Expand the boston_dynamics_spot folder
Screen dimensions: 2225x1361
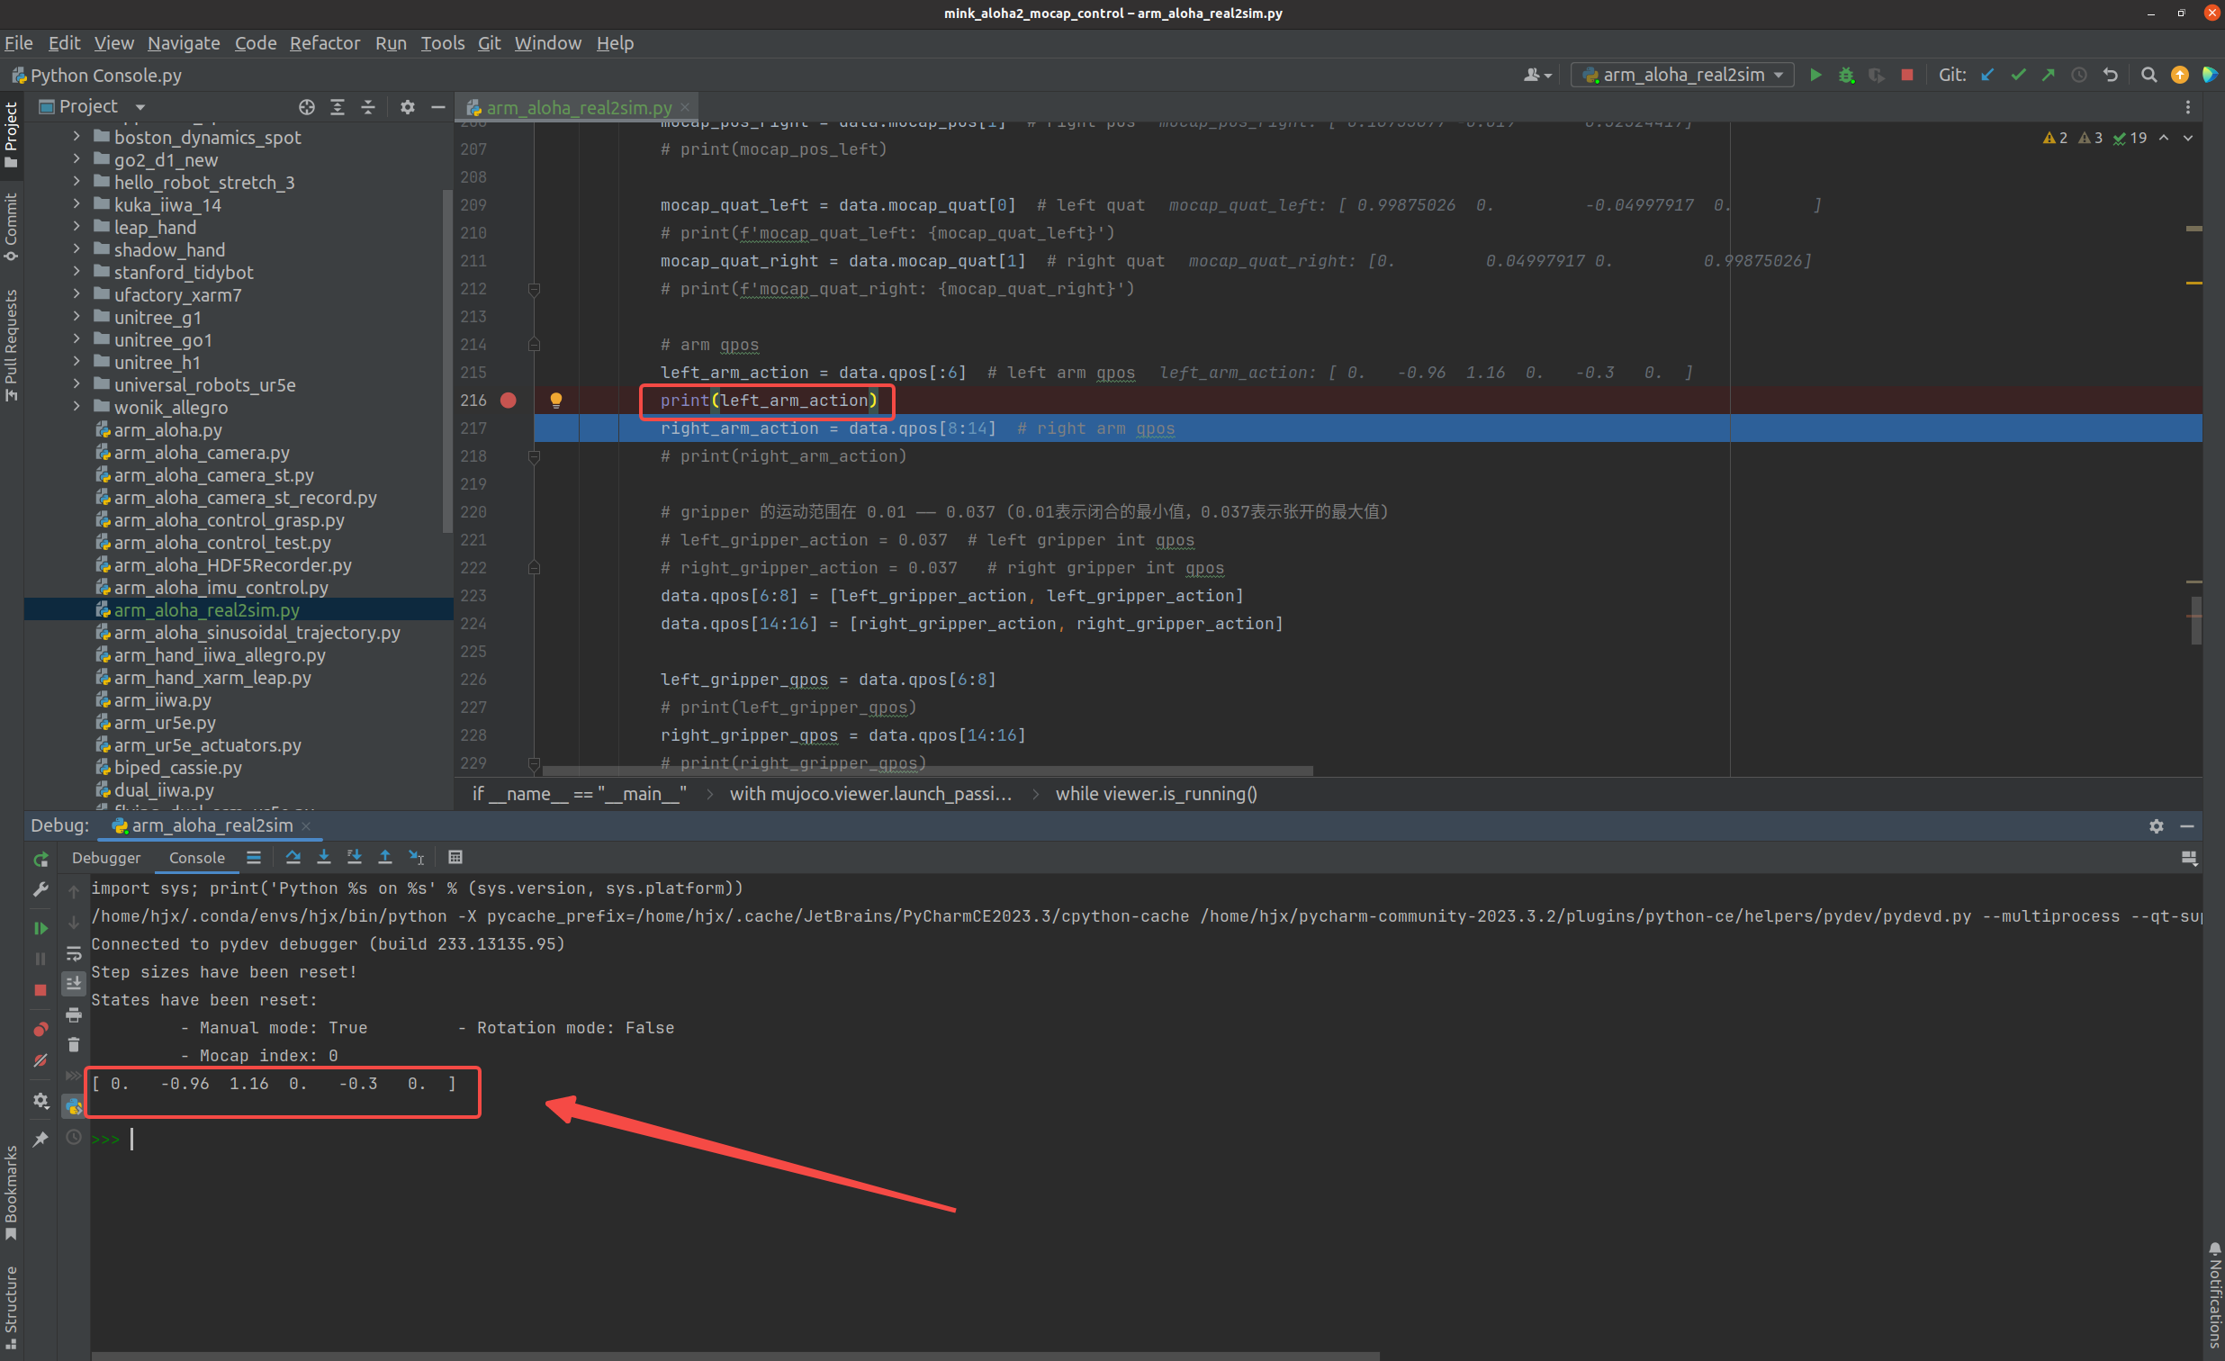77,137
